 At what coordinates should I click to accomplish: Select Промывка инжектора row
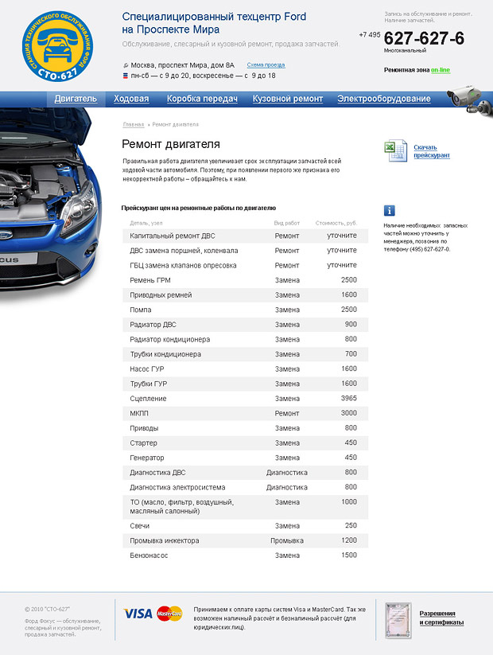(246, 540)
